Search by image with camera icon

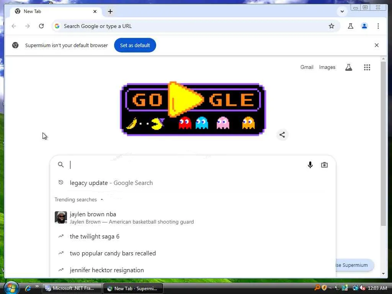[324, 165]
